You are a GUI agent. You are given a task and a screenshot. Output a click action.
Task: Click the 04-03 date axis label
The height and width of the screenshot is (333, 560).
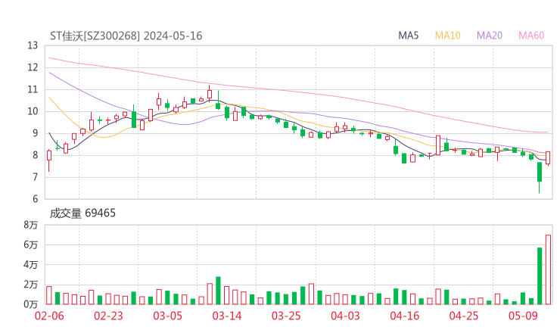click(x=345, y=316)
